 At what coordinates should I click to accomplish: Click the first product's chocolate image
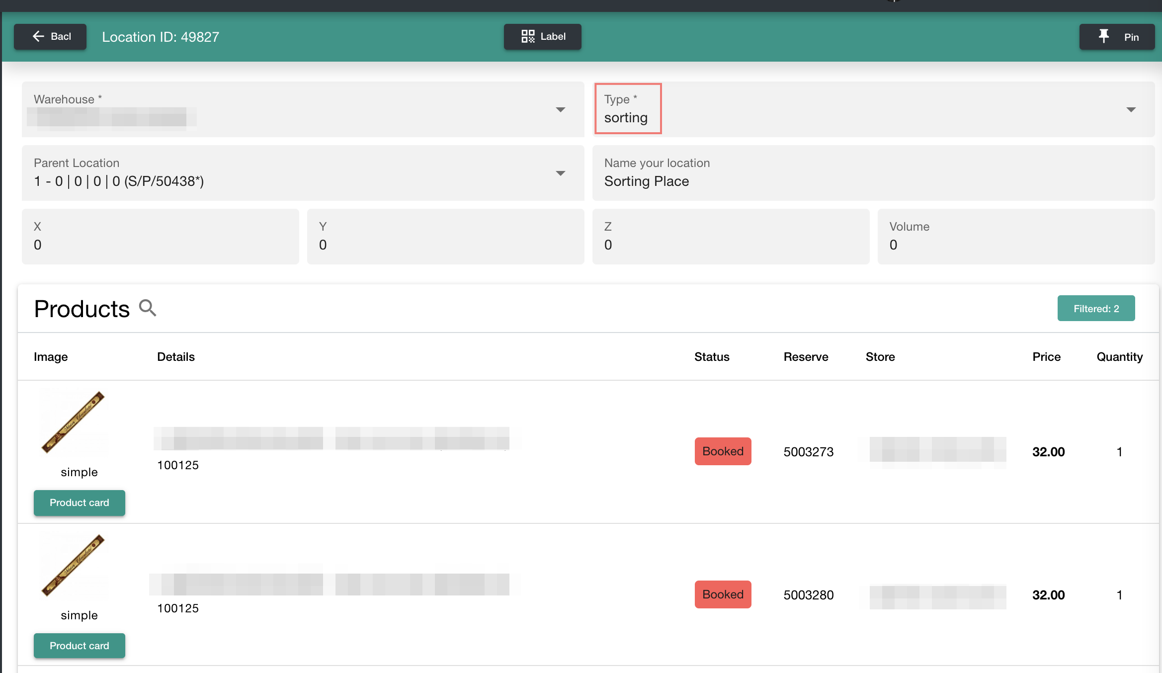(x=74, y=422)
